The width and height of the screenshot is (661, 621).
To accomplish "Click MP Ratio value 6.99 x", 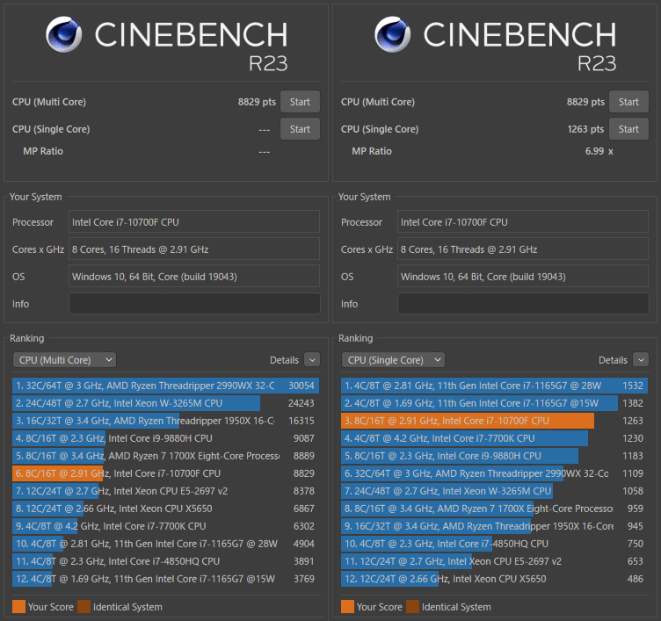I will point(599,151).
